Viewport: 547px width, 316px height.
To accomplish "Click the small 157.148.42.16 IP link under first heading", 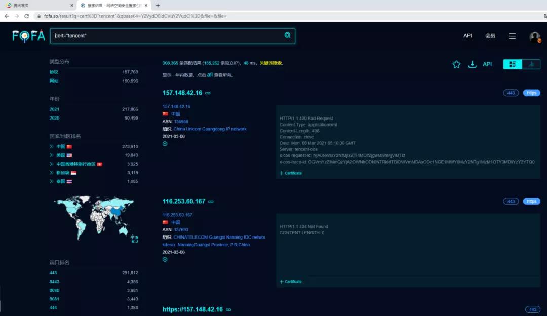I will [176, 106].
